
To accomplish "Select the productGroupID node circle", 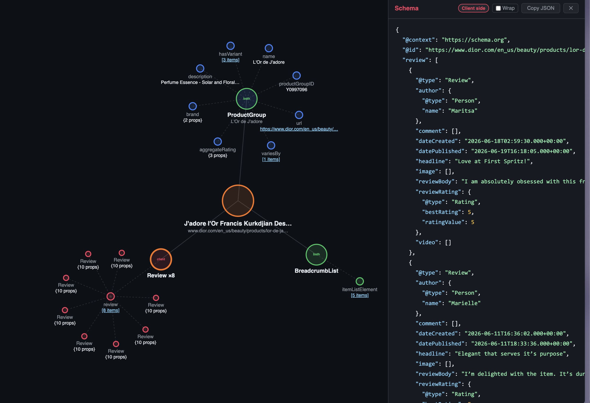I will 296,76.
